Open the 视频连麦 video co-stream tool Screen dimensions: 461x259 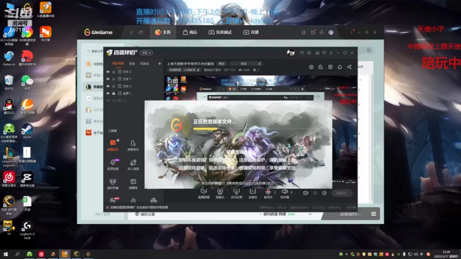[112, 165]
